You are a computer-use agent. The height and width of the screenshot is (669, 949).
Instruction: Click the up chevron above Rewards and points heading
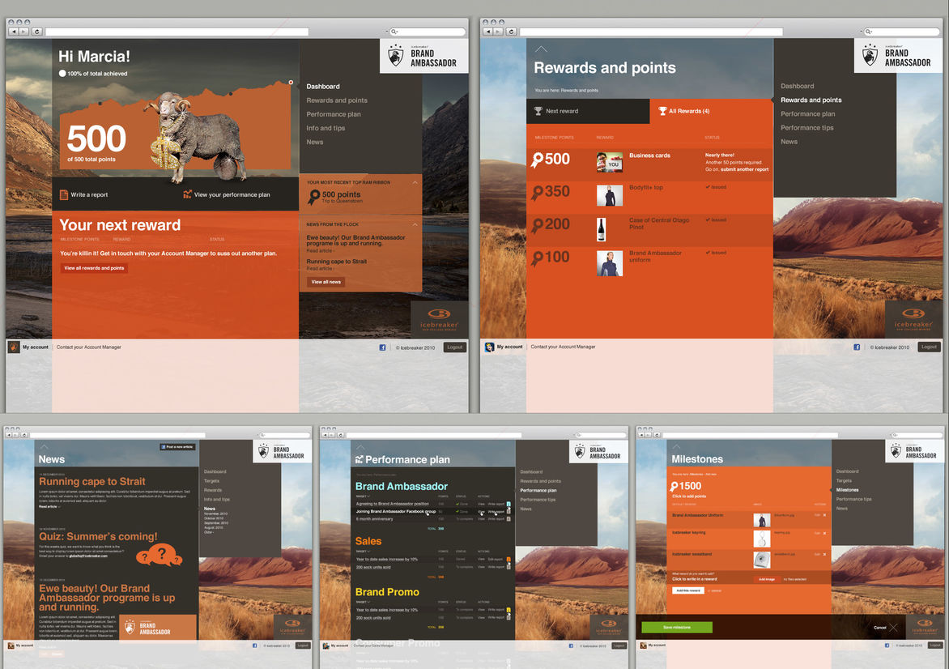tap(541, 50)
